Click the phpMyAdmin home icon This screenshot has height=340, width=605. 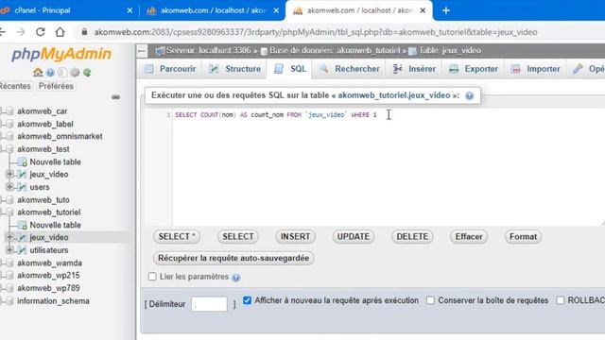[x=38, y=72]
